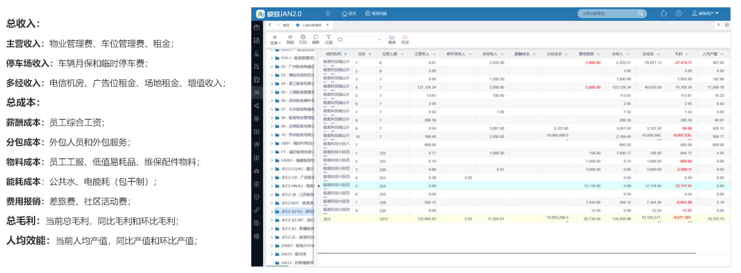Expand the 05 - 上海 tree node
741x273 pixels.
[272, 92]
